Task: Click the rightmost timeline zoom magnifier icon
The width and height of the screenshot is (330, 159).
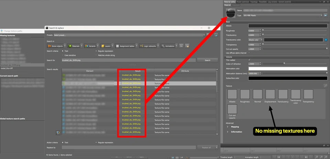Action: click(x=326, y=157)
